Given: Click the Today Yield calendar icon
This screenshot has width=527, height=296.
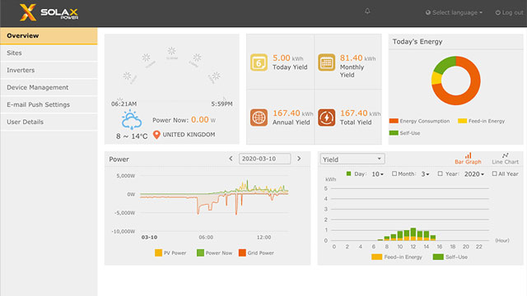Looking at the screenshot, I should click(x=259, y=62).
